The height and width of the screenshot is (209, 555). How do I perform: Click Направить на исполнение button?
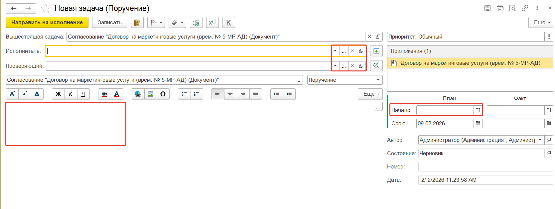tap(47, 23)
